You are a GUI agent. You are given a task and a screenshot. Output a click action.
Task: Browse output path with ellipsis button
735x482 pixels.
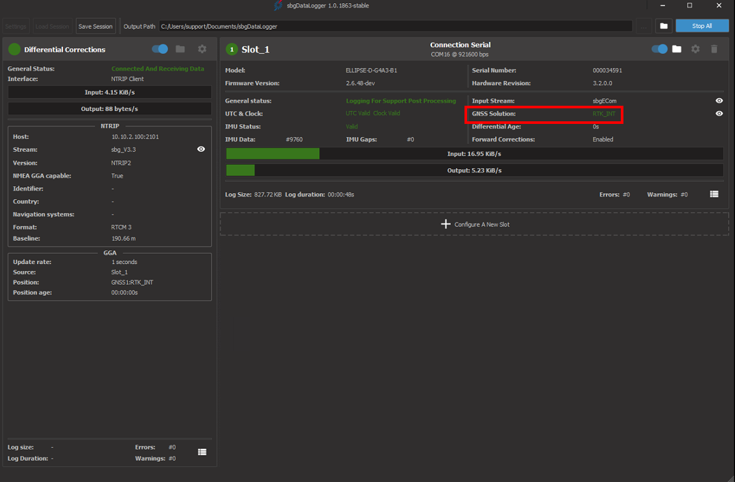pyautogui.click(x=644, y=26)
